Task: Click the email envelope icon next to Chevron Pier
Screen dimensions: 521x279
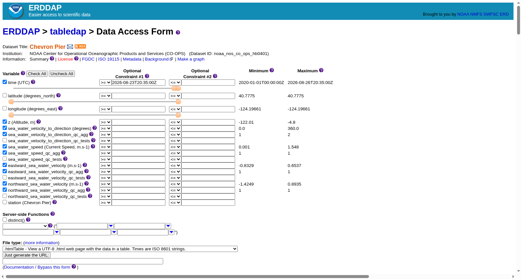Action: [x=70, y=47]
